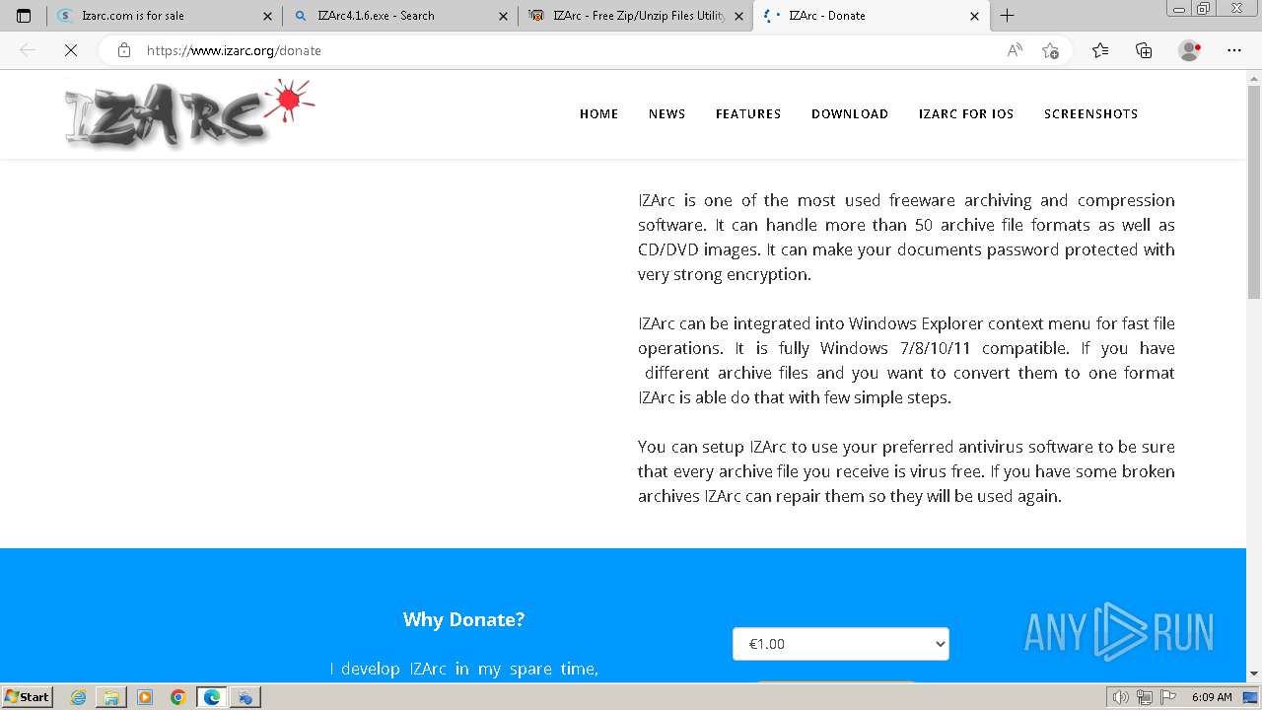Open browser Collections
The width and height of the screenshot is (1262, 710).
point(1144,50)
